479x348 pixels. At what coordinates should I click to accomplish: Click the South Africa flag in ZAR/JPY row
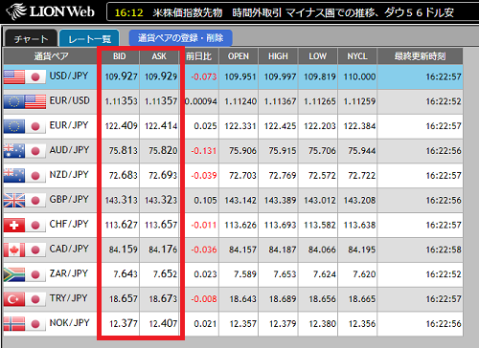[x=14, y=274]
